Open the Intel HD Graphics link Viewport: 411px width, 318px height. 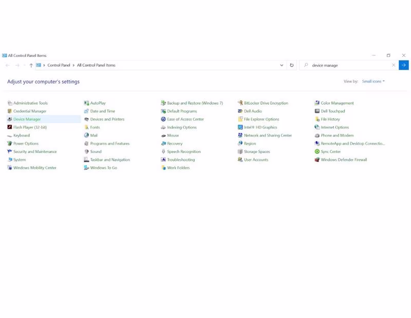click(x=260, y=128)
